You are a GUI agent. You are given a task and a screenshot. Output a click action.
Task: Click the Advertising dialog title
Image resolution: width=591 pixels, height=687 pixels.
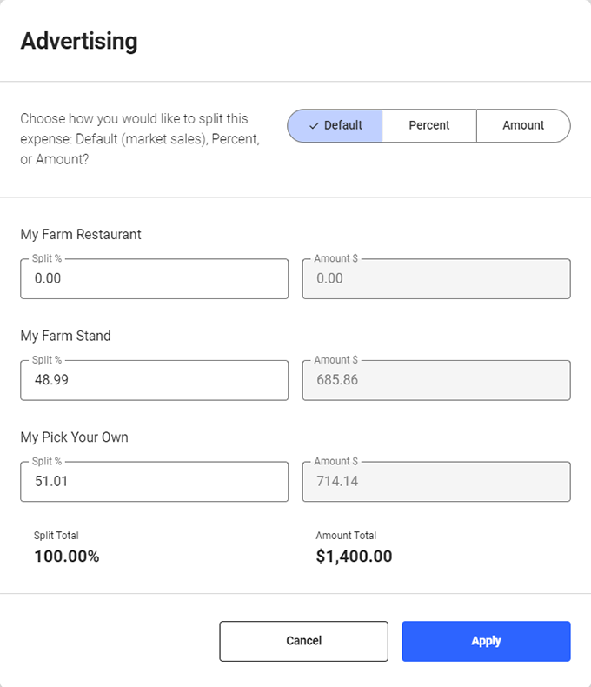79,41
